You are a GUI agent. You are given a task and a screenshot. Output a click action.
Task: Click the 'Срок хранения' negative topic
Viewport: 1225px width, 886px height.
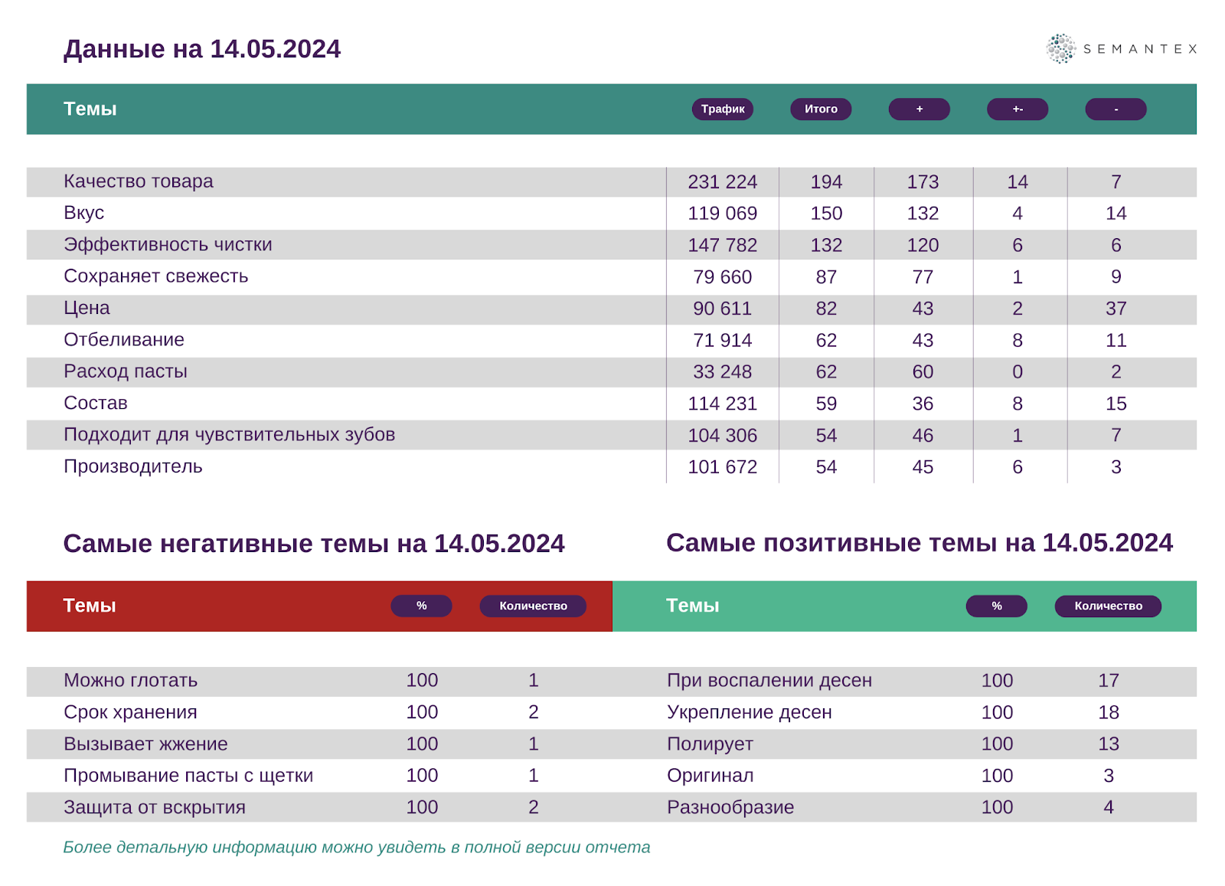(130, 712)
